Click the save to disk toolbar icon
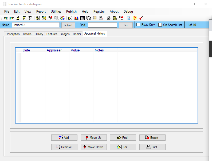The image size is (212, 161). pos(121,18)
